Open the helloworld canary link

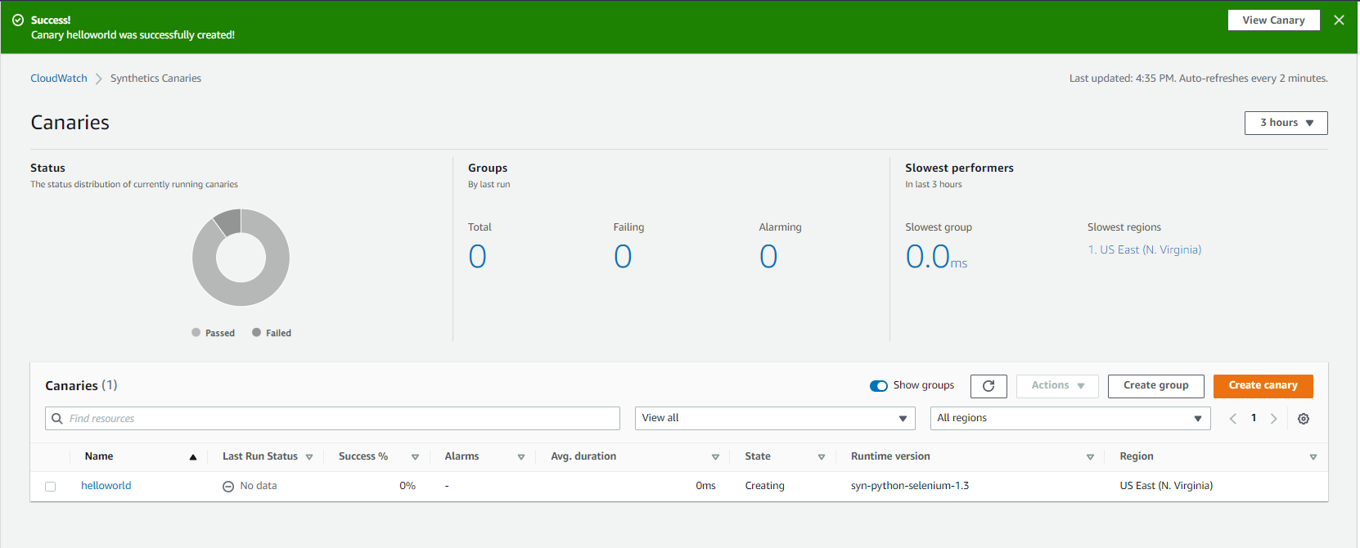[106, 486]
